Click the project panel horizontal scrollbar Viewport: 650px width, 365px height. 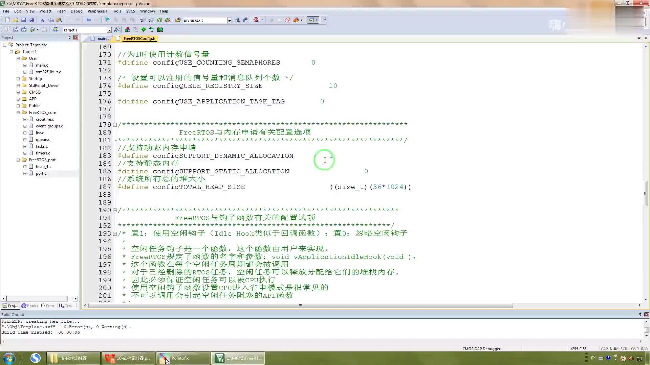click(x=37, y=298)
